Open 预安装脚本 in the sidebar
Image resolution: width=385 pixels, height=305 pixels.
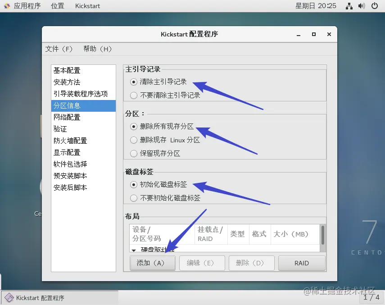[83, 176]
